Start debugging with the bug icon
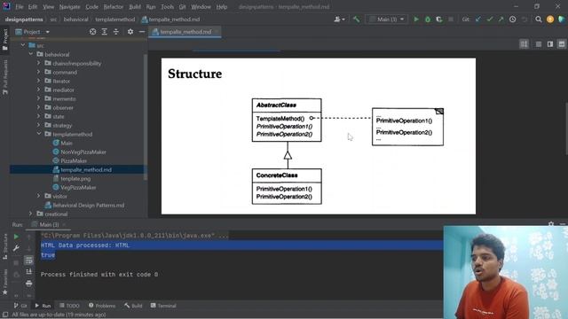The image size is (568, 319). click(428, 19)
